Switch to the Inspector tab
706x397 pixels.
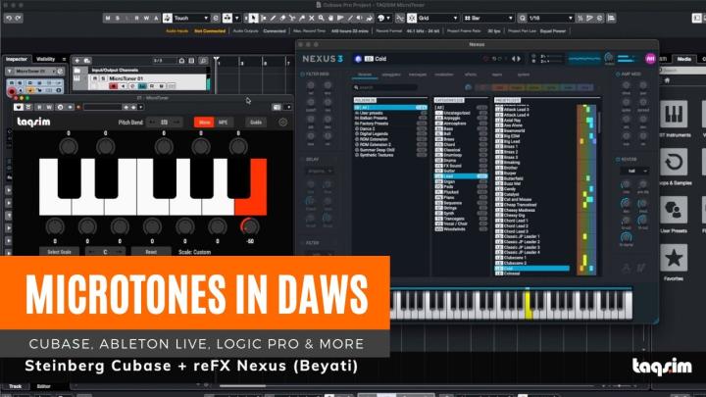[17, 59]
